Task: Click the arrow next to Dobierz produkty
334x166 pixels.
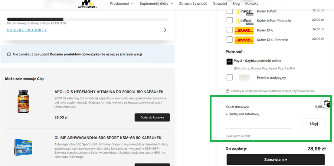Action: coord(165,30)
